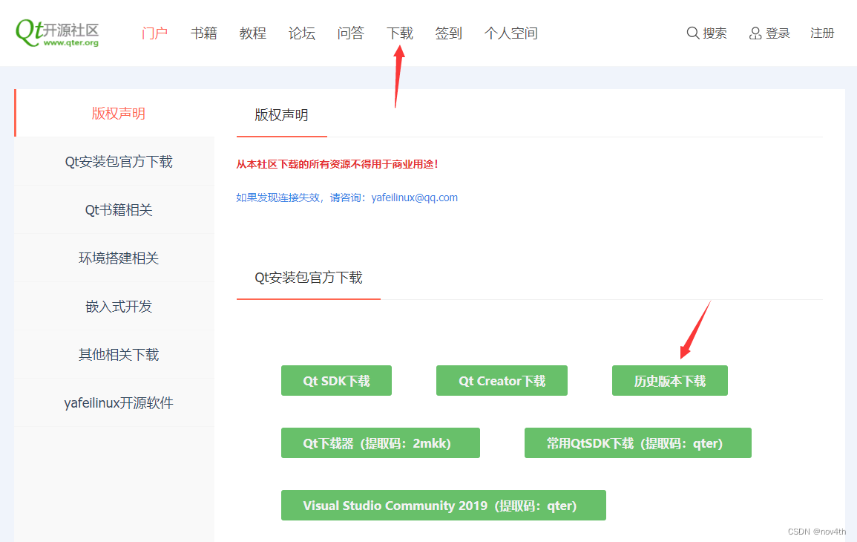857x542 pixels.
Task: Click the 下载 nav item
Action: tap(399, 33)
